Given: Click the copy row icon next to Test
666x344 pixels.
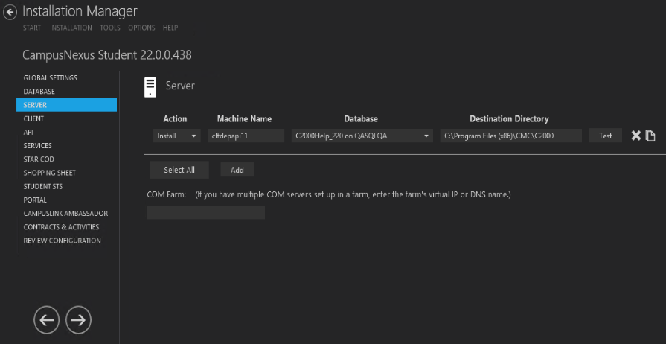Looking at the screenshot, I should [x=650, y=136].
